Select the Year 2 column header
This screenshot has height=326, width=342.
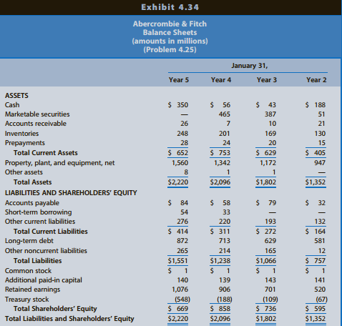pos(316,80)
